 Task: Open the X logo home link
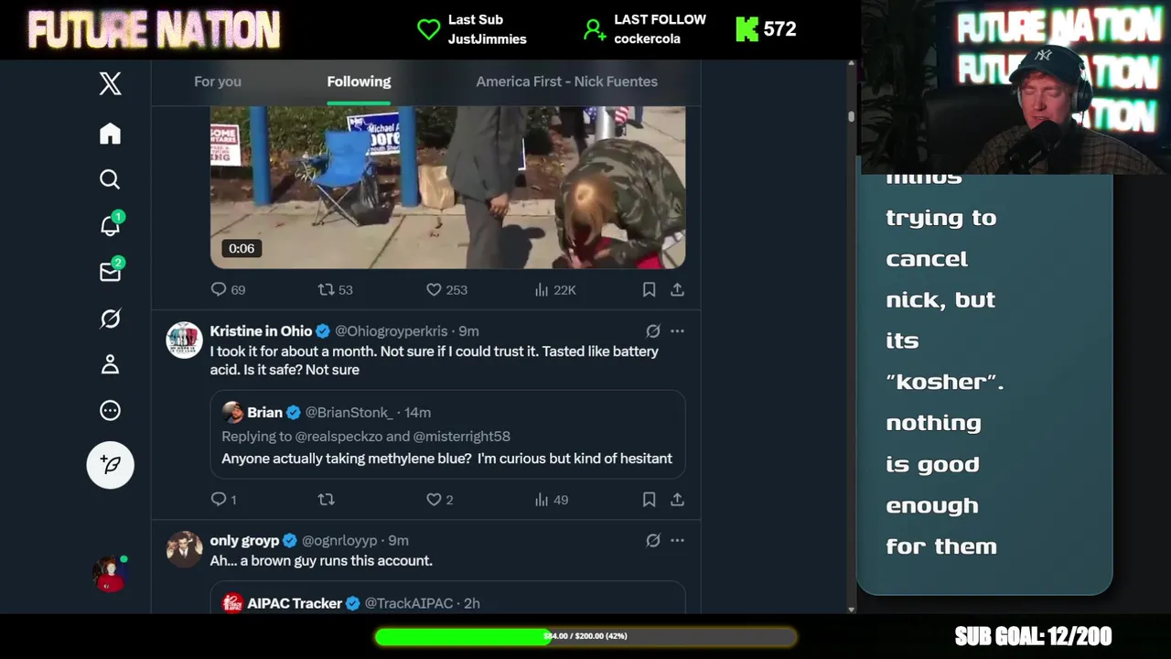pos(110,83)
